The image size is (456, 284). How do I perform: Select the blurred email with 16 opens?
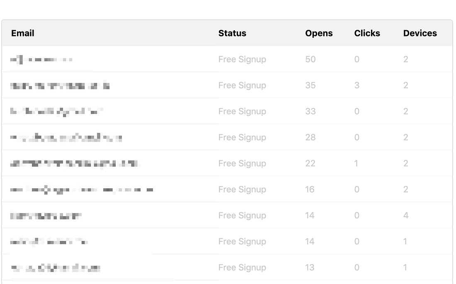point(81,190)
